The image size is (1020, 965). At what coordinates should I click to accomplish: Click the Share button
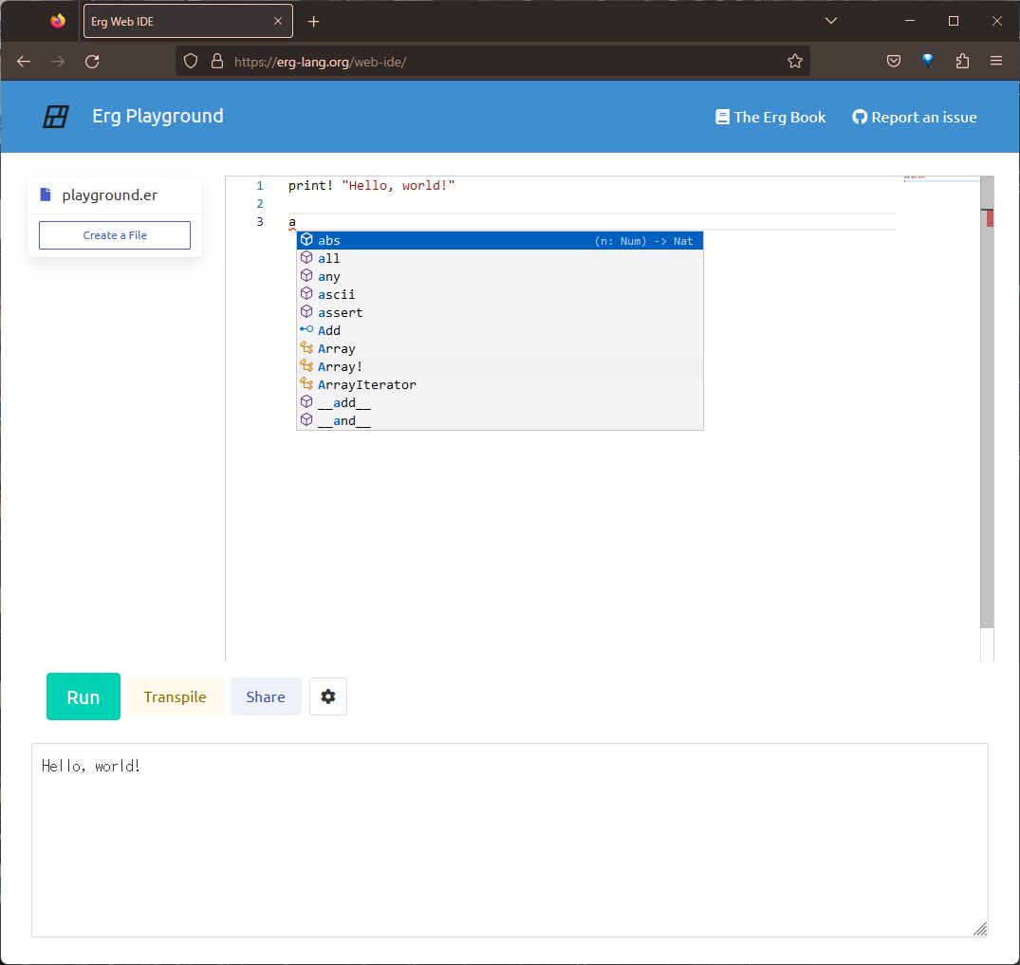pos(266,696)
